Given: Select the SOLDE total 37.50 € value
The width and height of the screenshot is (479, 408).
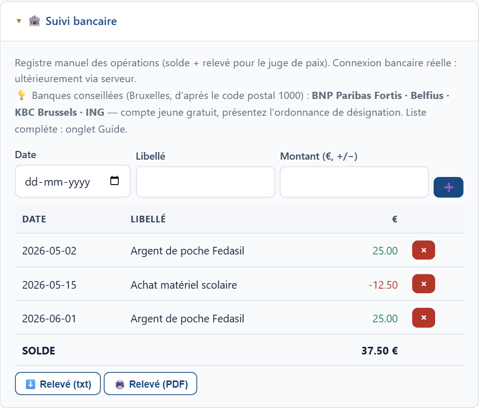Looking at the screenshot, I should (380, 350).
